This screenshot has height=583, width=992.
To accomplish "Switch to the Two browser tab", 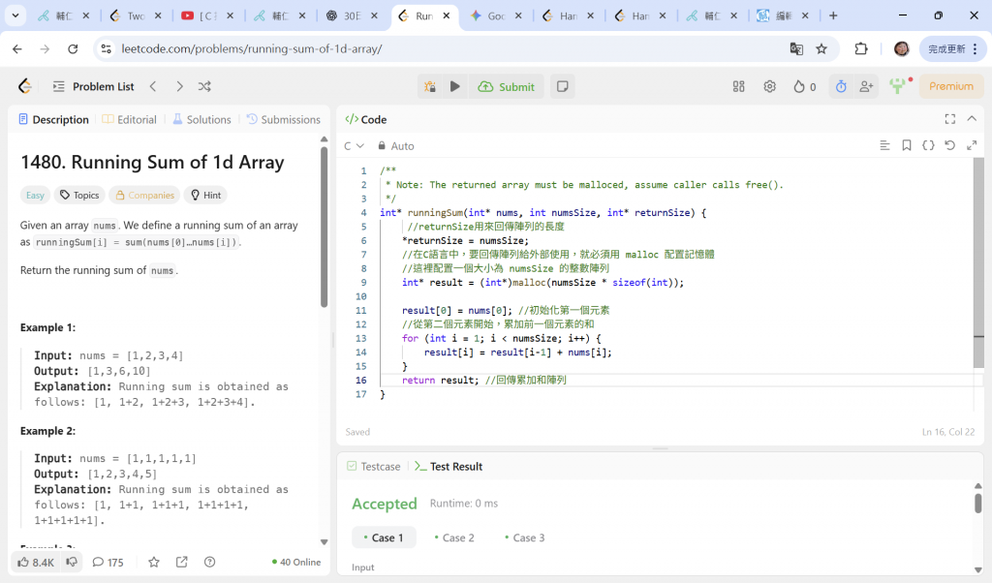I will 136,15.
